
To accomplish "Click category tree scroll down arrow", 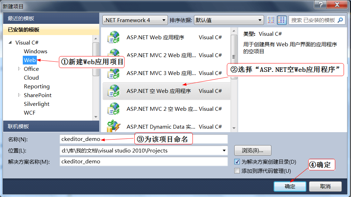I will click(x=96, y=117).
